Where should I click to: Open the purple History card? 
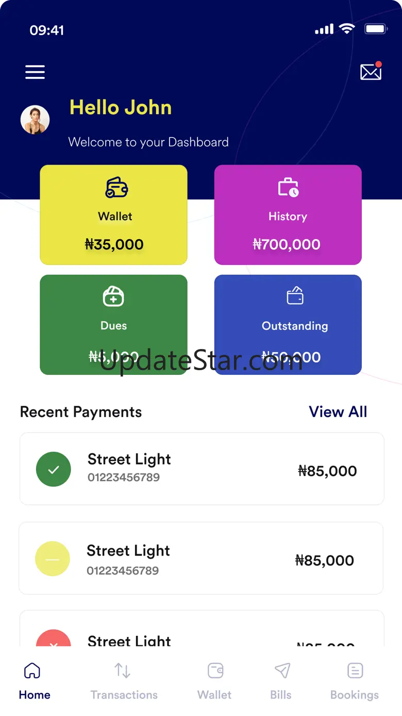pos(288,214)
